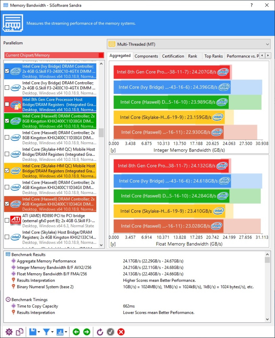The width and height of the screenshot is (275, 338).
Task: Click diamond icon beside Float Memory Bandwidth B/F
Action: 13,274
